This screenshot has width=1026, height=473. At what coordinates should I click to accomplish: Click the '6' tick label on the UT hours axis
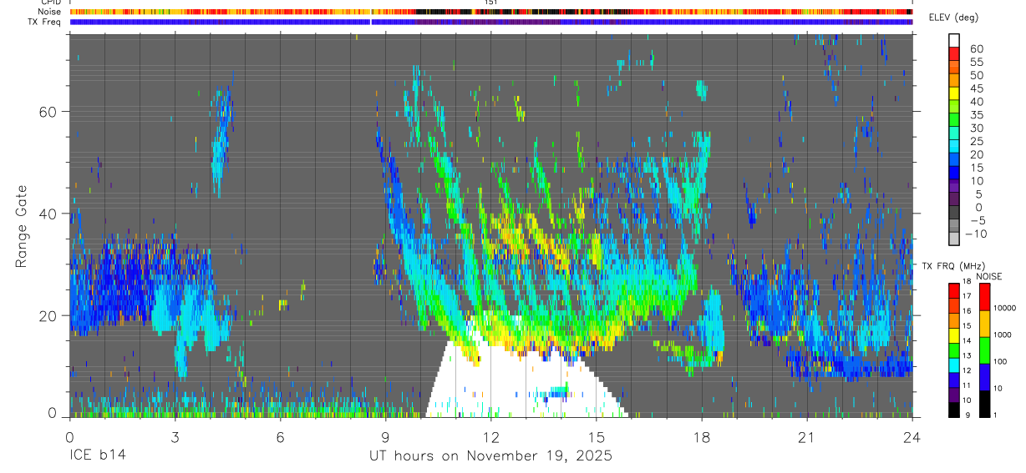(280, 436)
